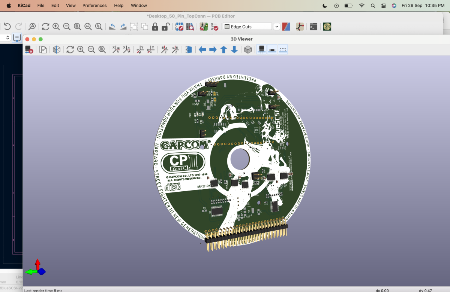Viewport: 450px width, 292px height.
Task: Choose the layer pair color swatch
Action: tap(286, 27)
